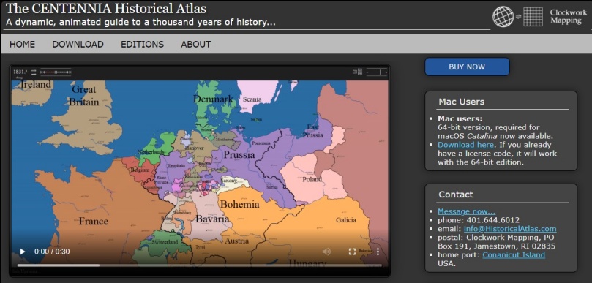The height and width of the screenshot is (283, 592).
Task: Click the phone number 401.644.6012
Action: click(493, 220)
